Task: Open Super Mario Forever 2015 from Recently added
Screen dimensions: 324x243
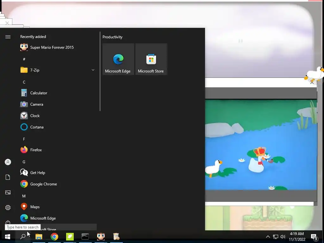Action: [58, 47]
